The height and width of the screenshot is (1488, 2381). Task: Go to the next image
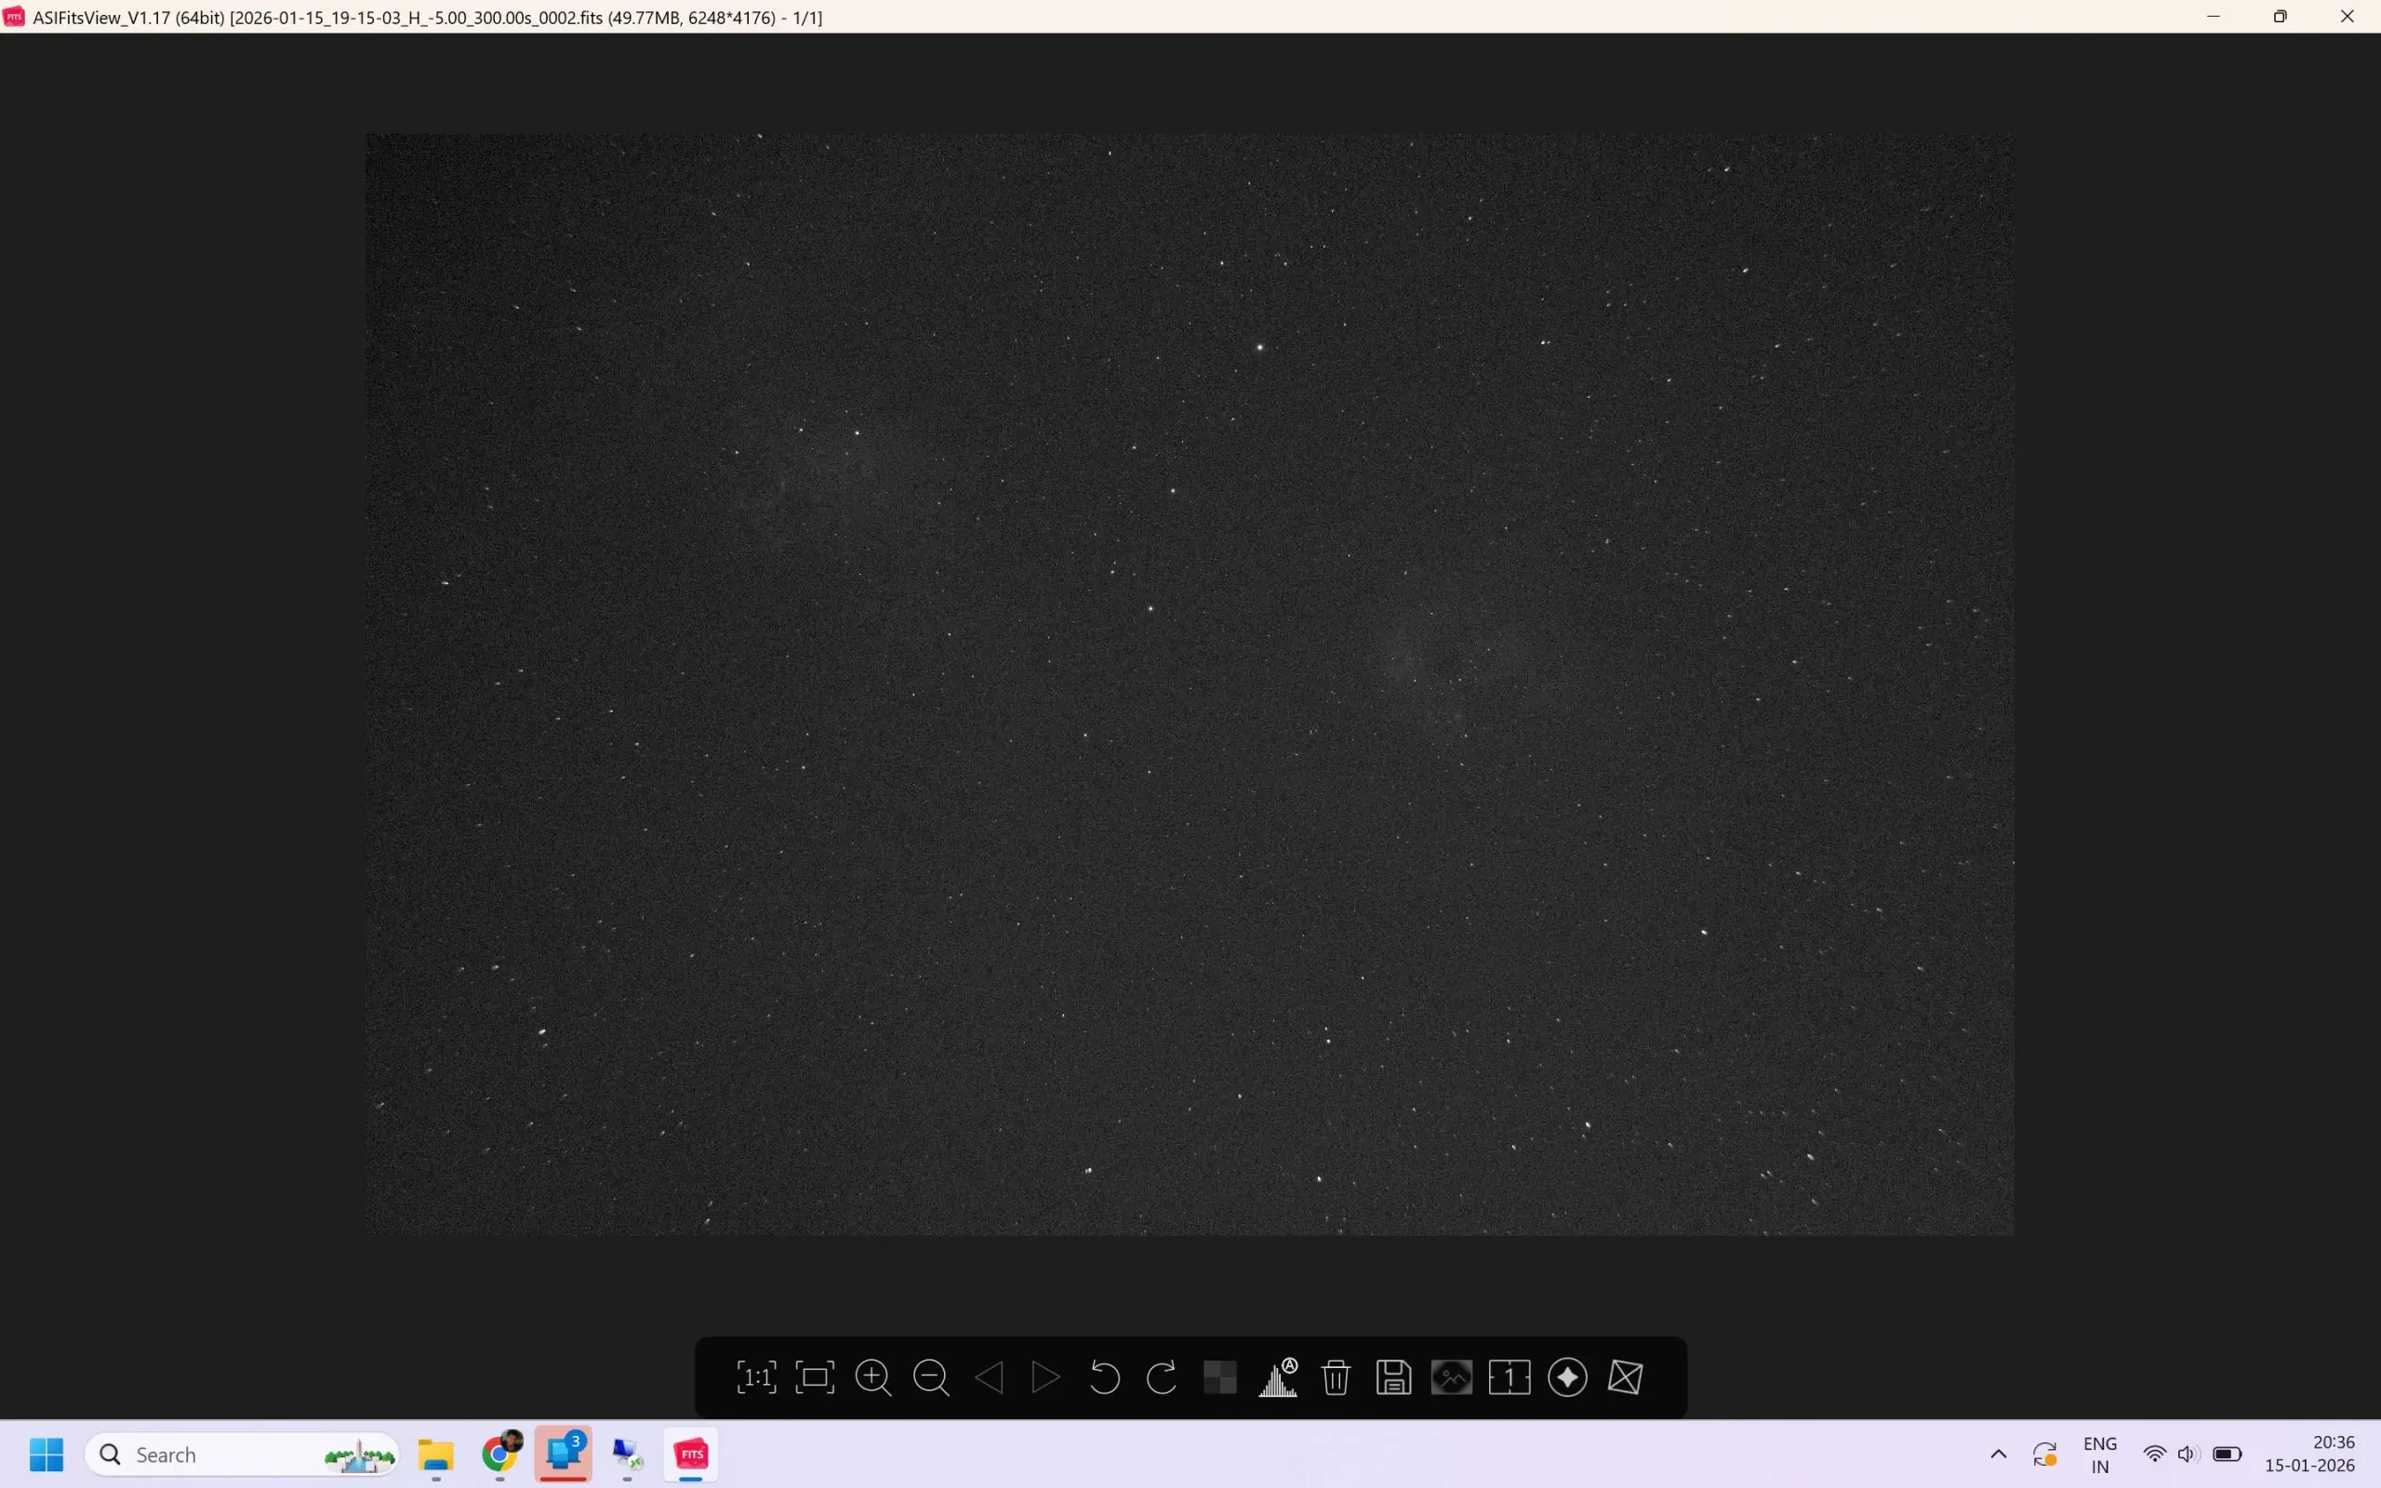tap(1044, 1377)
